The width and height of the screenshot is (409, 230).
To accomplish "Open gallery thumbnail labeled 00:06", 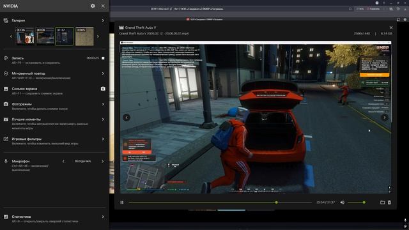I will tap(45, 36).
